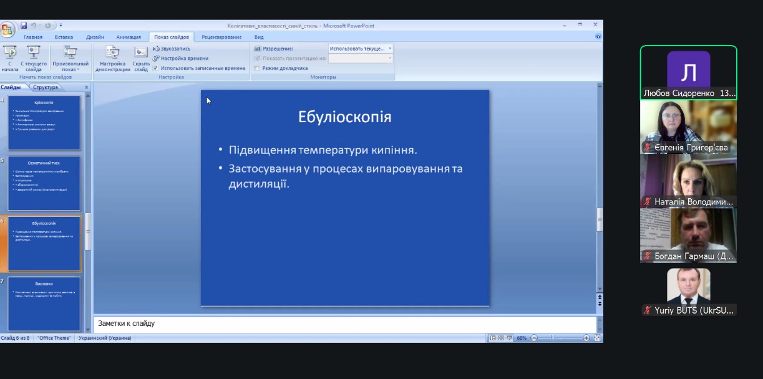Switch to the Структура outline tab
763x379 pixels.
point(46,87)
